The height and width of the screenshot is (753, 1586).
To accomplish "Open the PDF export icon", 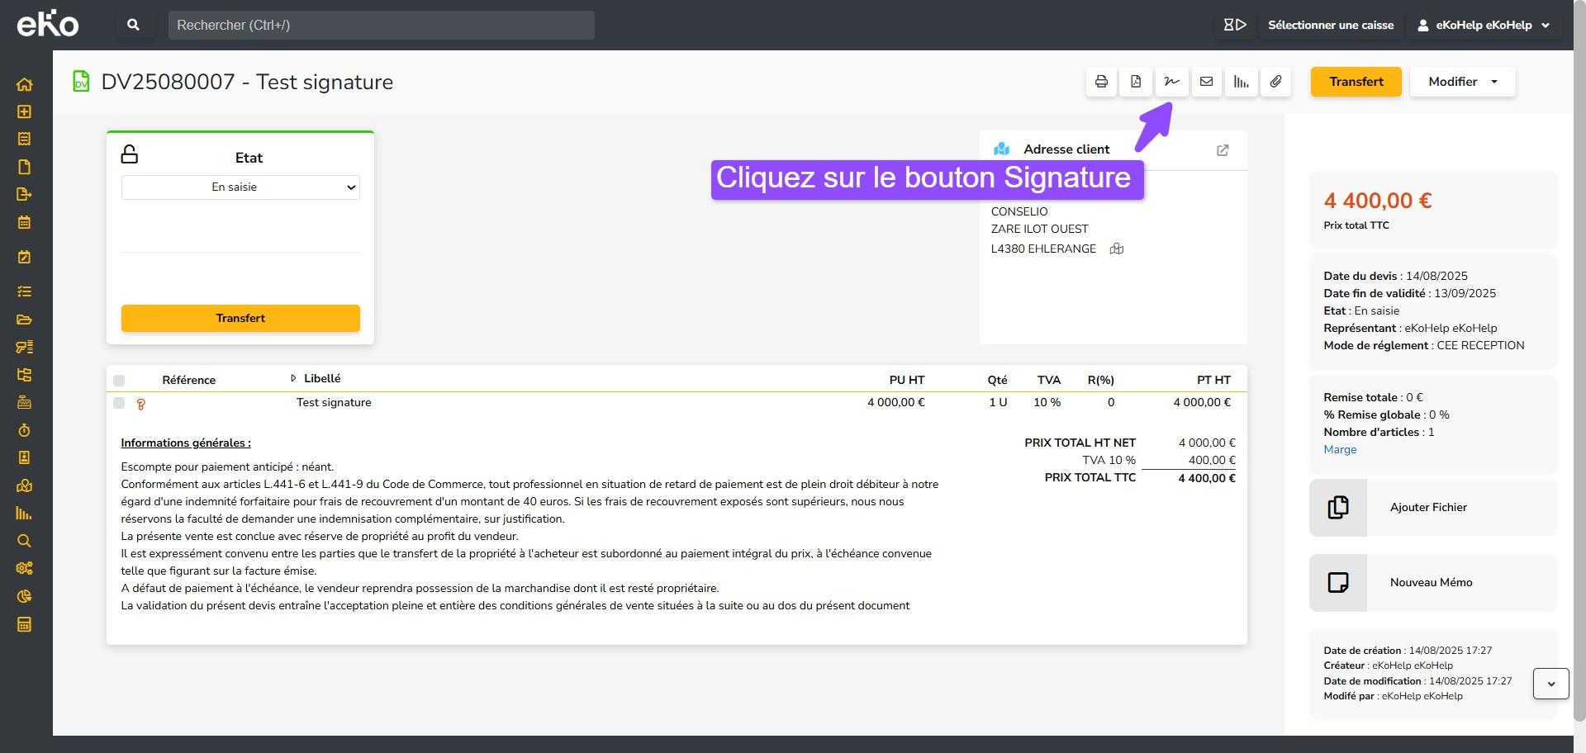I will click(1136, 82).
